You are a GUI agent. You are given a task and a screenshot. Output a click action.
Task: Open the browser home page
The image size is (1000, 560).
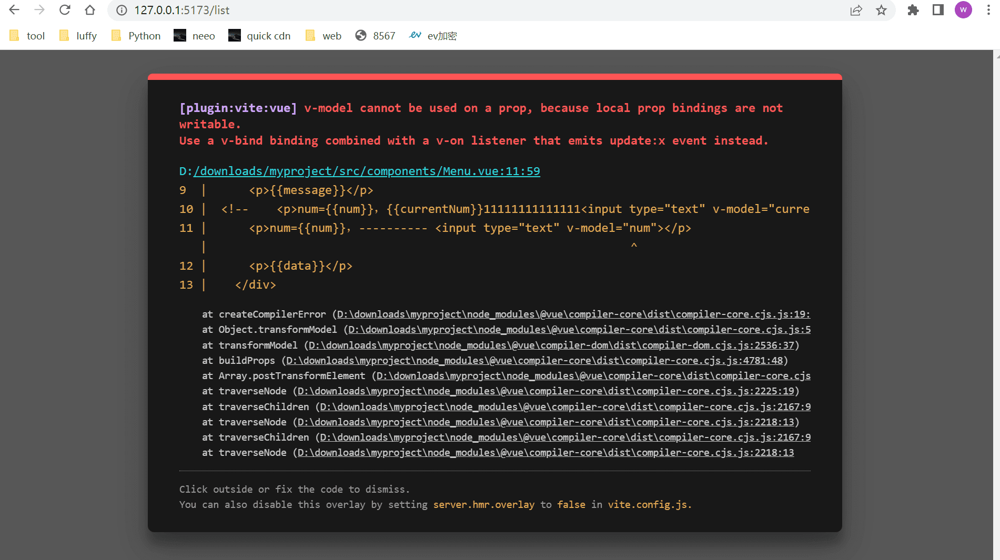pyautogui.click(x=90, y=10)
